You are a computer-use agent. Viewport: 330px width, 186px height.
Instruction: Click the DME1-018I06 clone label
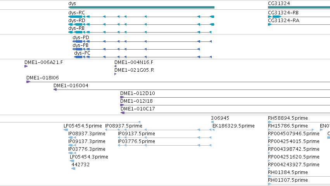(x=43, y=78)
